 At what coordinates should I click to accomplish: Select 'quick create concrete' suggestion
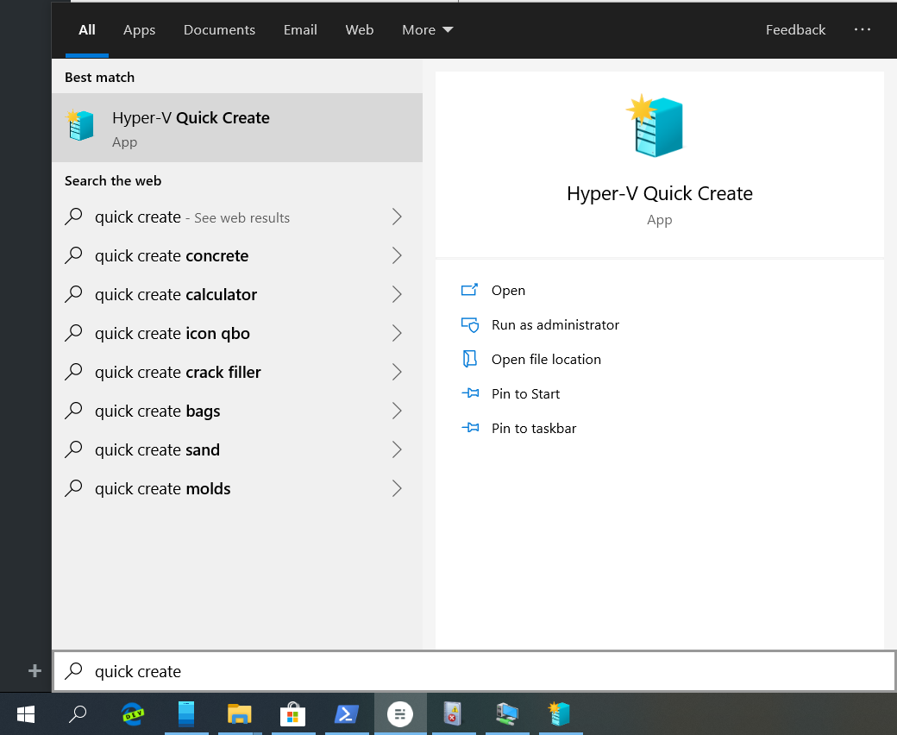click(x=237, y=255)
